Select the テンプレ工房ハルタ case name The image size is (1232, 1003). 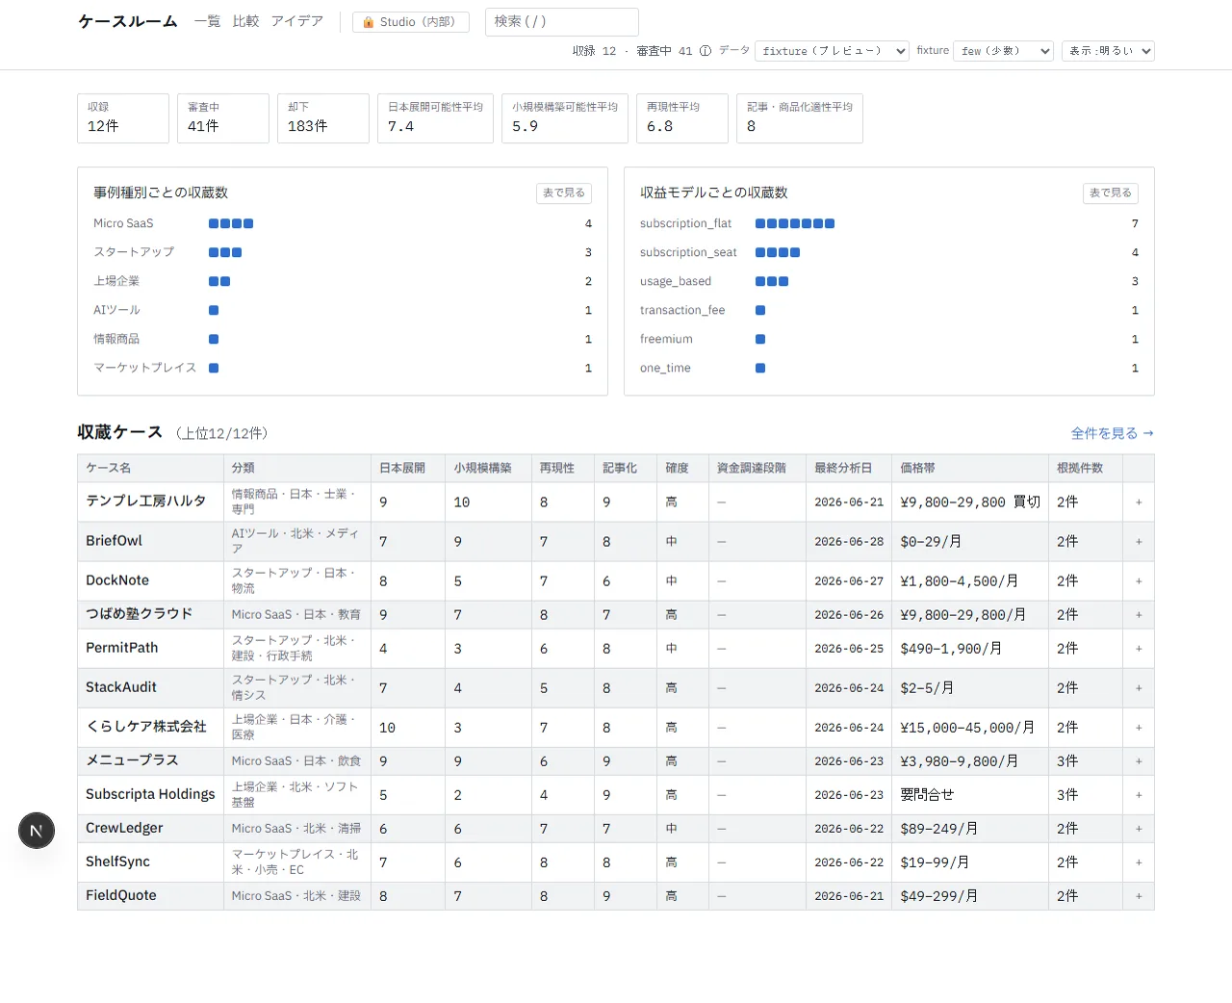146,501
